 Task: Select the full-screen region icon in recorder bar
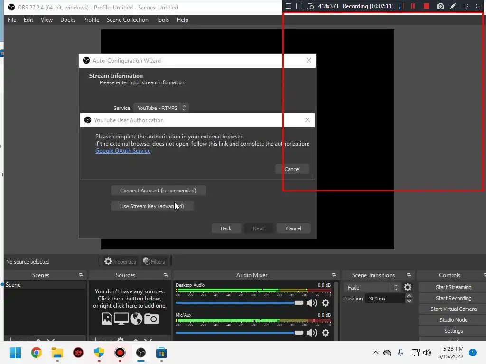coord(299,6)
